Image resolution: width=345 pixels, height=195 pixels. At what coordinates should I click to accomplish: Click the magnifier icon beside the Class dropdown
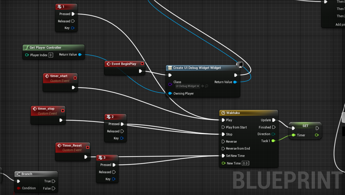pyautogui.click(x=207, y=86)
